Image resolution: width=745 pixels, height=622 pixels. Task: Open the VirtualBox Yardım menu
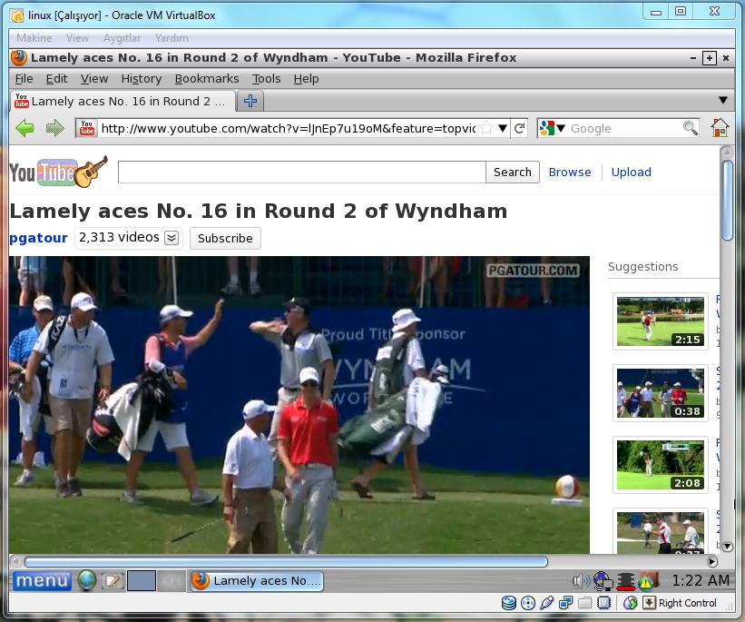point(172,38)
